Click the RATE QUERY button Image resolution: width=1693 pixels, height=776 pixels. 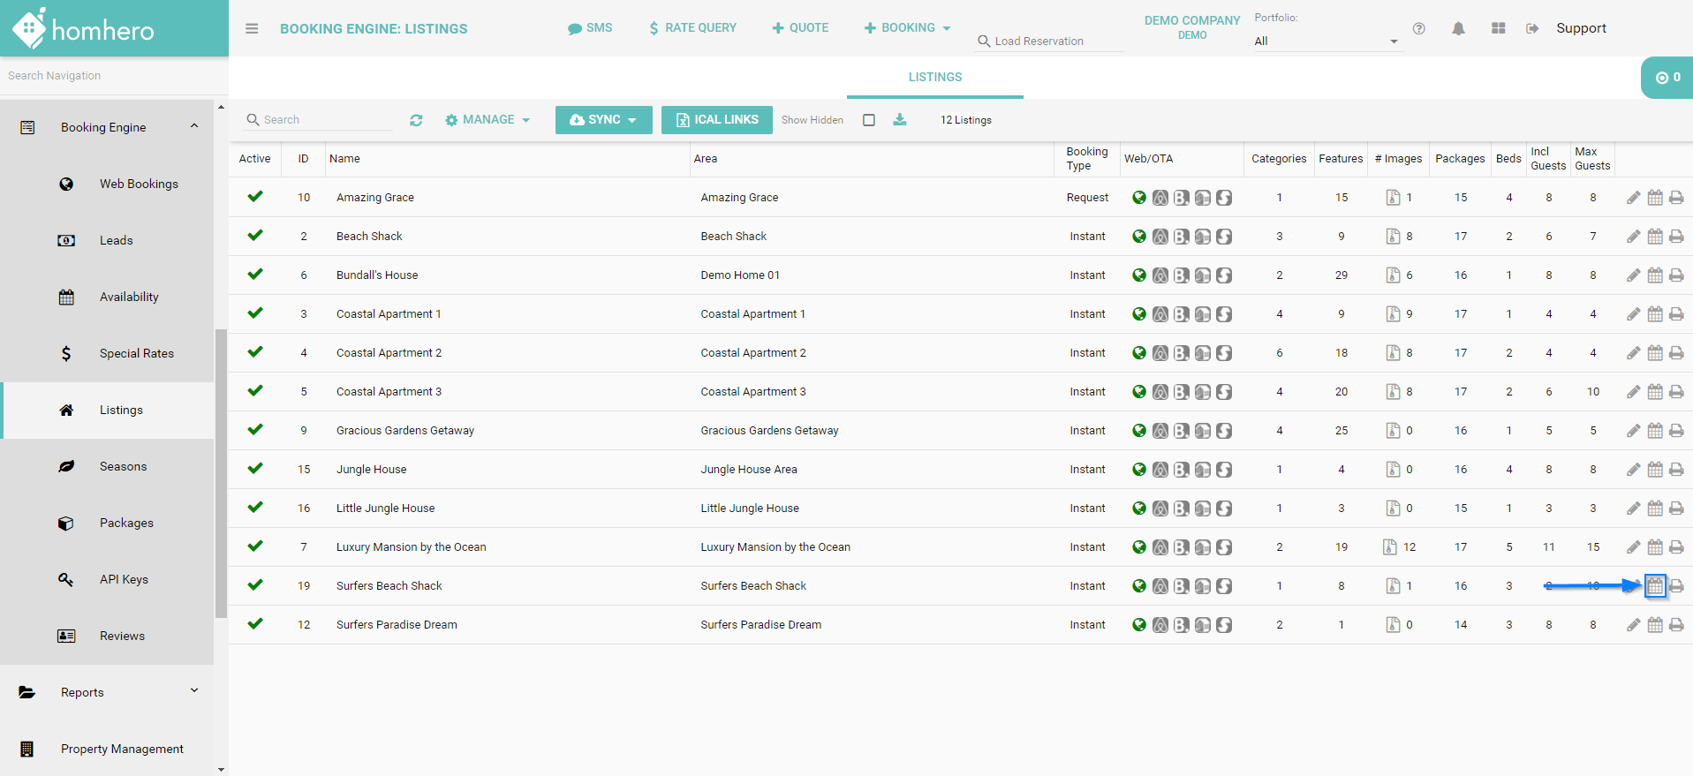[693, 28]
